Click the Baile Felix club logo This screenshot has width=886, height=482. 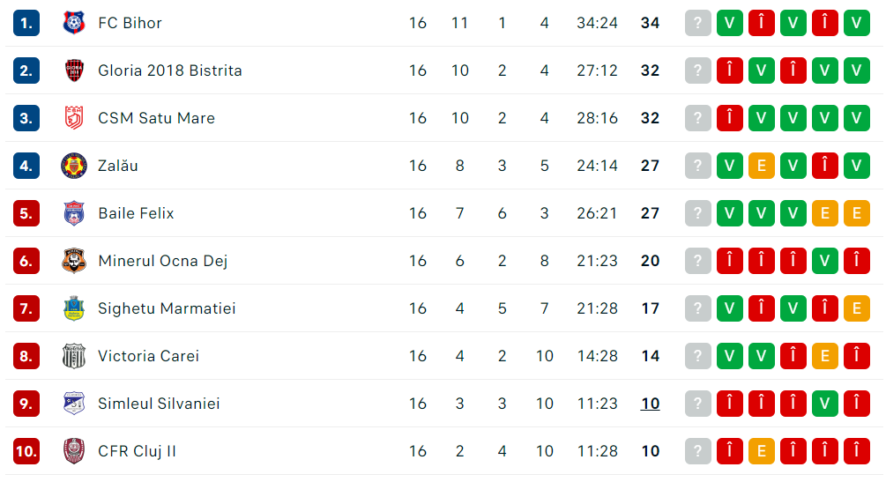click(74, 213)
